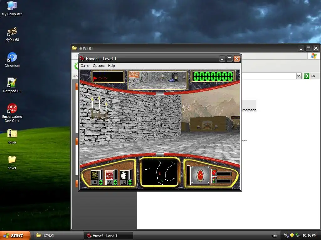321x240 pixels.
Task: Click the Hover! title bar game icon
Action: click(82, 58)
